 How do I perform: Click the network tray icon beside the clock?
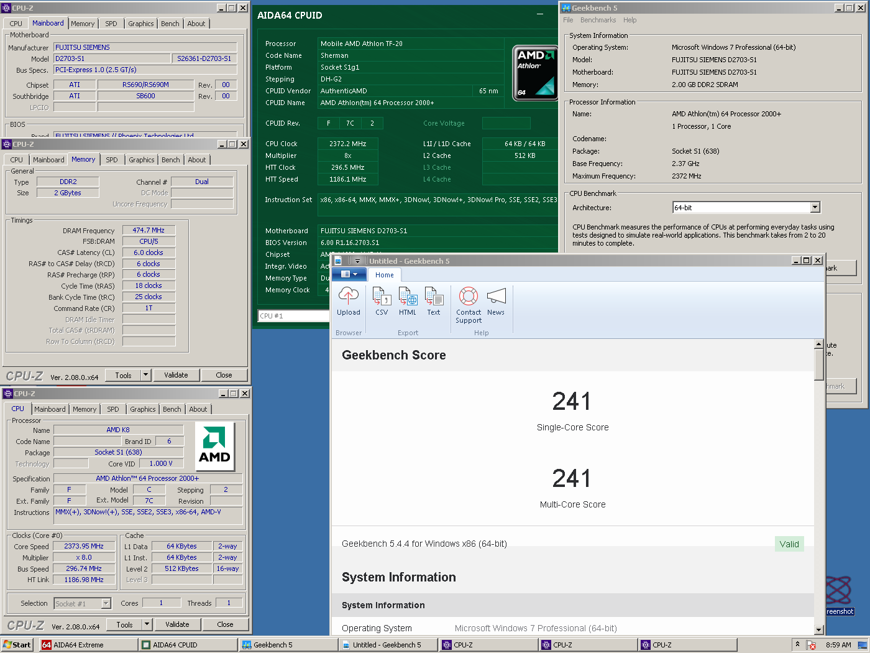point(862,645)
